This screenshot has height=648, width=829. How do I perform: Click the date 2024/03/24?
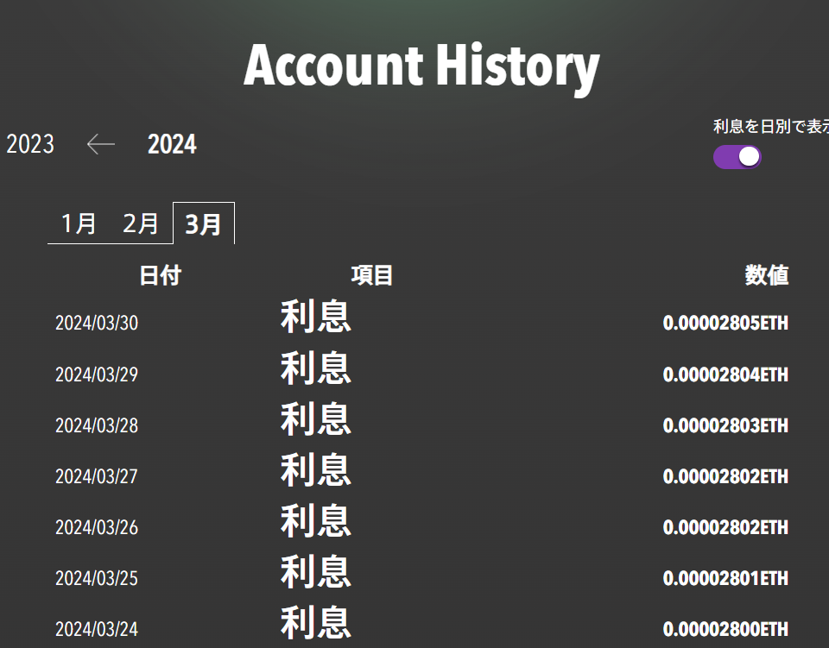point(97,629)
